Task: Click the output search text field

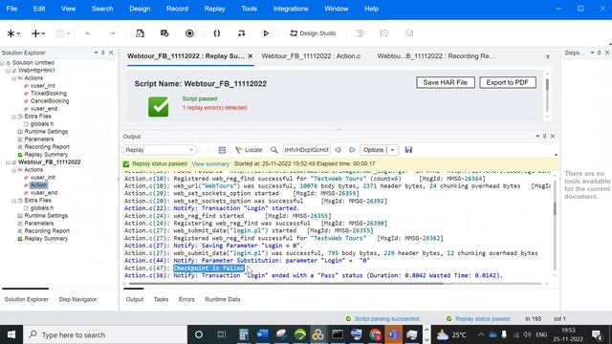Action: click(306, 150)
